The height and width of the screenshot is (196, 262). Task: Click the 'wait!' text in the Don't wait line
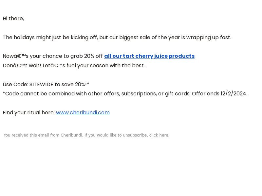(35, 66)
